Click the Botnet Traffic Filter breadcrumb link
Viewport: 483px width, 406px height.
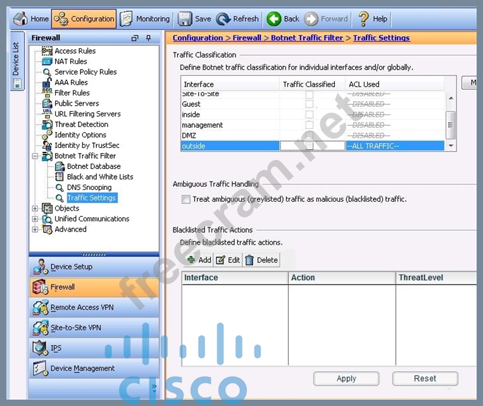click(307, 38)
